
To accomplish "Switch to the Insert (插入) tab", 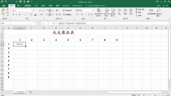I will click(x=19, y=6).
